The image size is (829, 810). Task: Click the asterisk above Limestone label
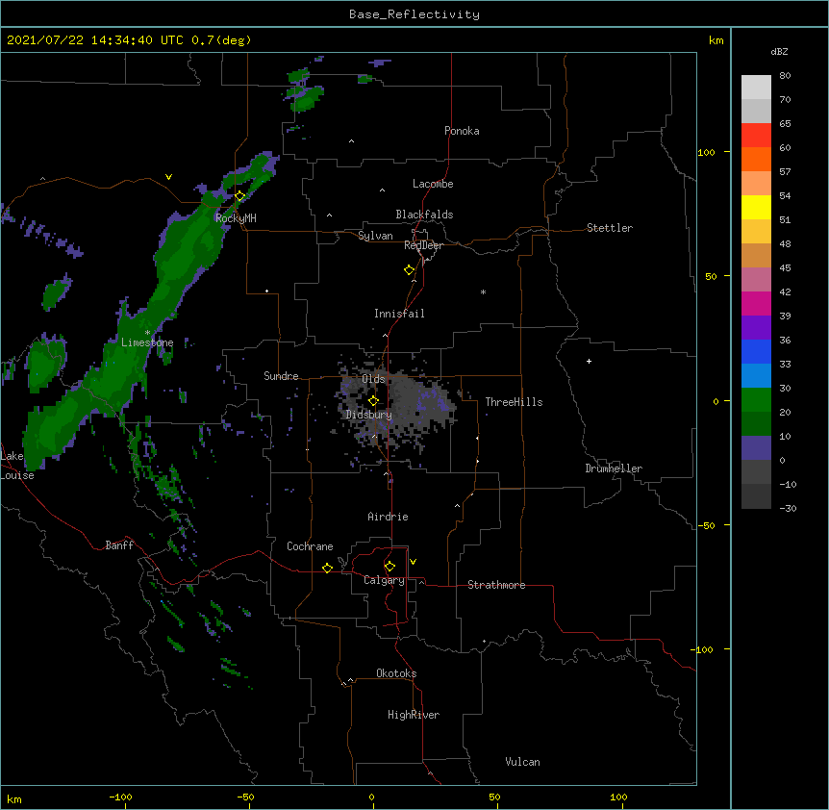point(147,332)
